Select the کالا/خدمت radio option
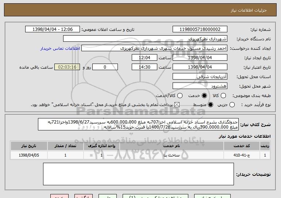The image size is (281, 198). tap(180, 96)
